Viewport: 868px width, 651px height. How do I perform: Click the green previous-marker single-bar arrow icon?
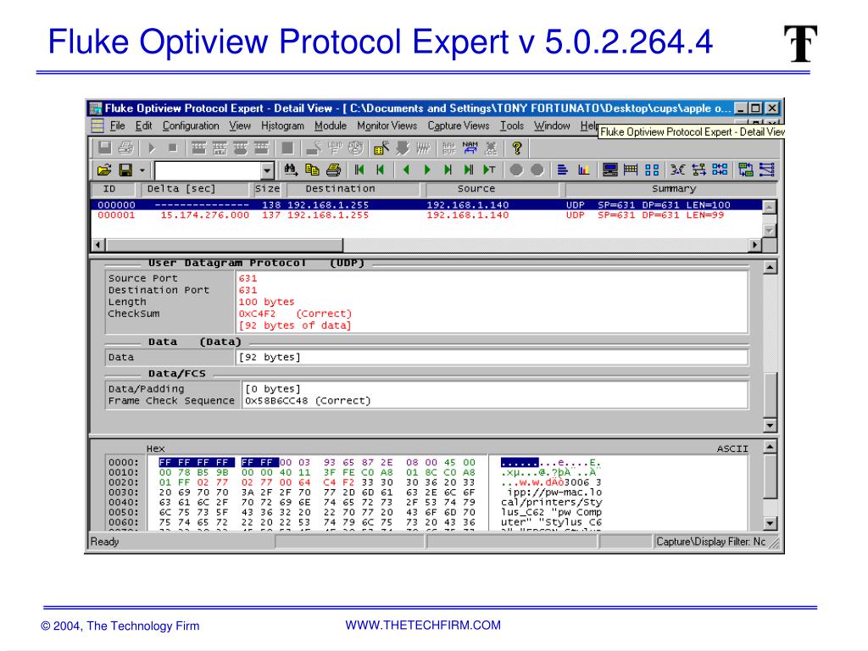tap(381, 170)
